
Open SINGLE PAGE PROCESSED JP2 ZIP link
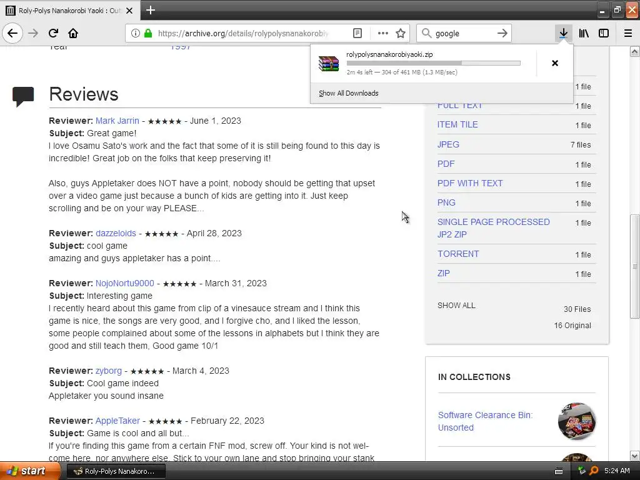click(493, 228)
